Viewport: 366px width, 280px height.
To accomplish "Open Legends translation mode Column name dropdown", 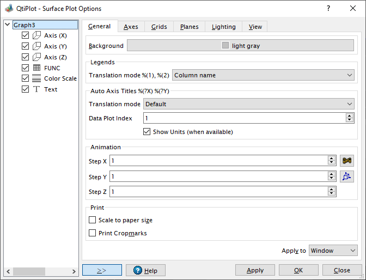I will click(263, 75).
